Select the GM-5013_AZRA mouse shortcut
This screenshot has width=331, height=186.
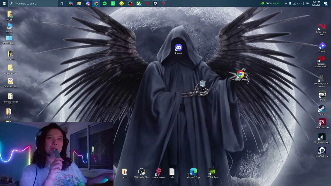pos(321,81)
